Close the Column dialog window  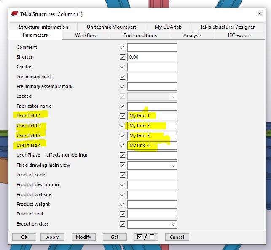coord(260,14)
